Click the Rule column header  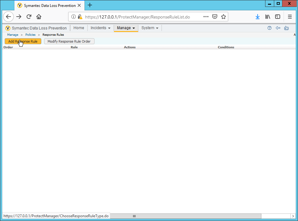74,47
